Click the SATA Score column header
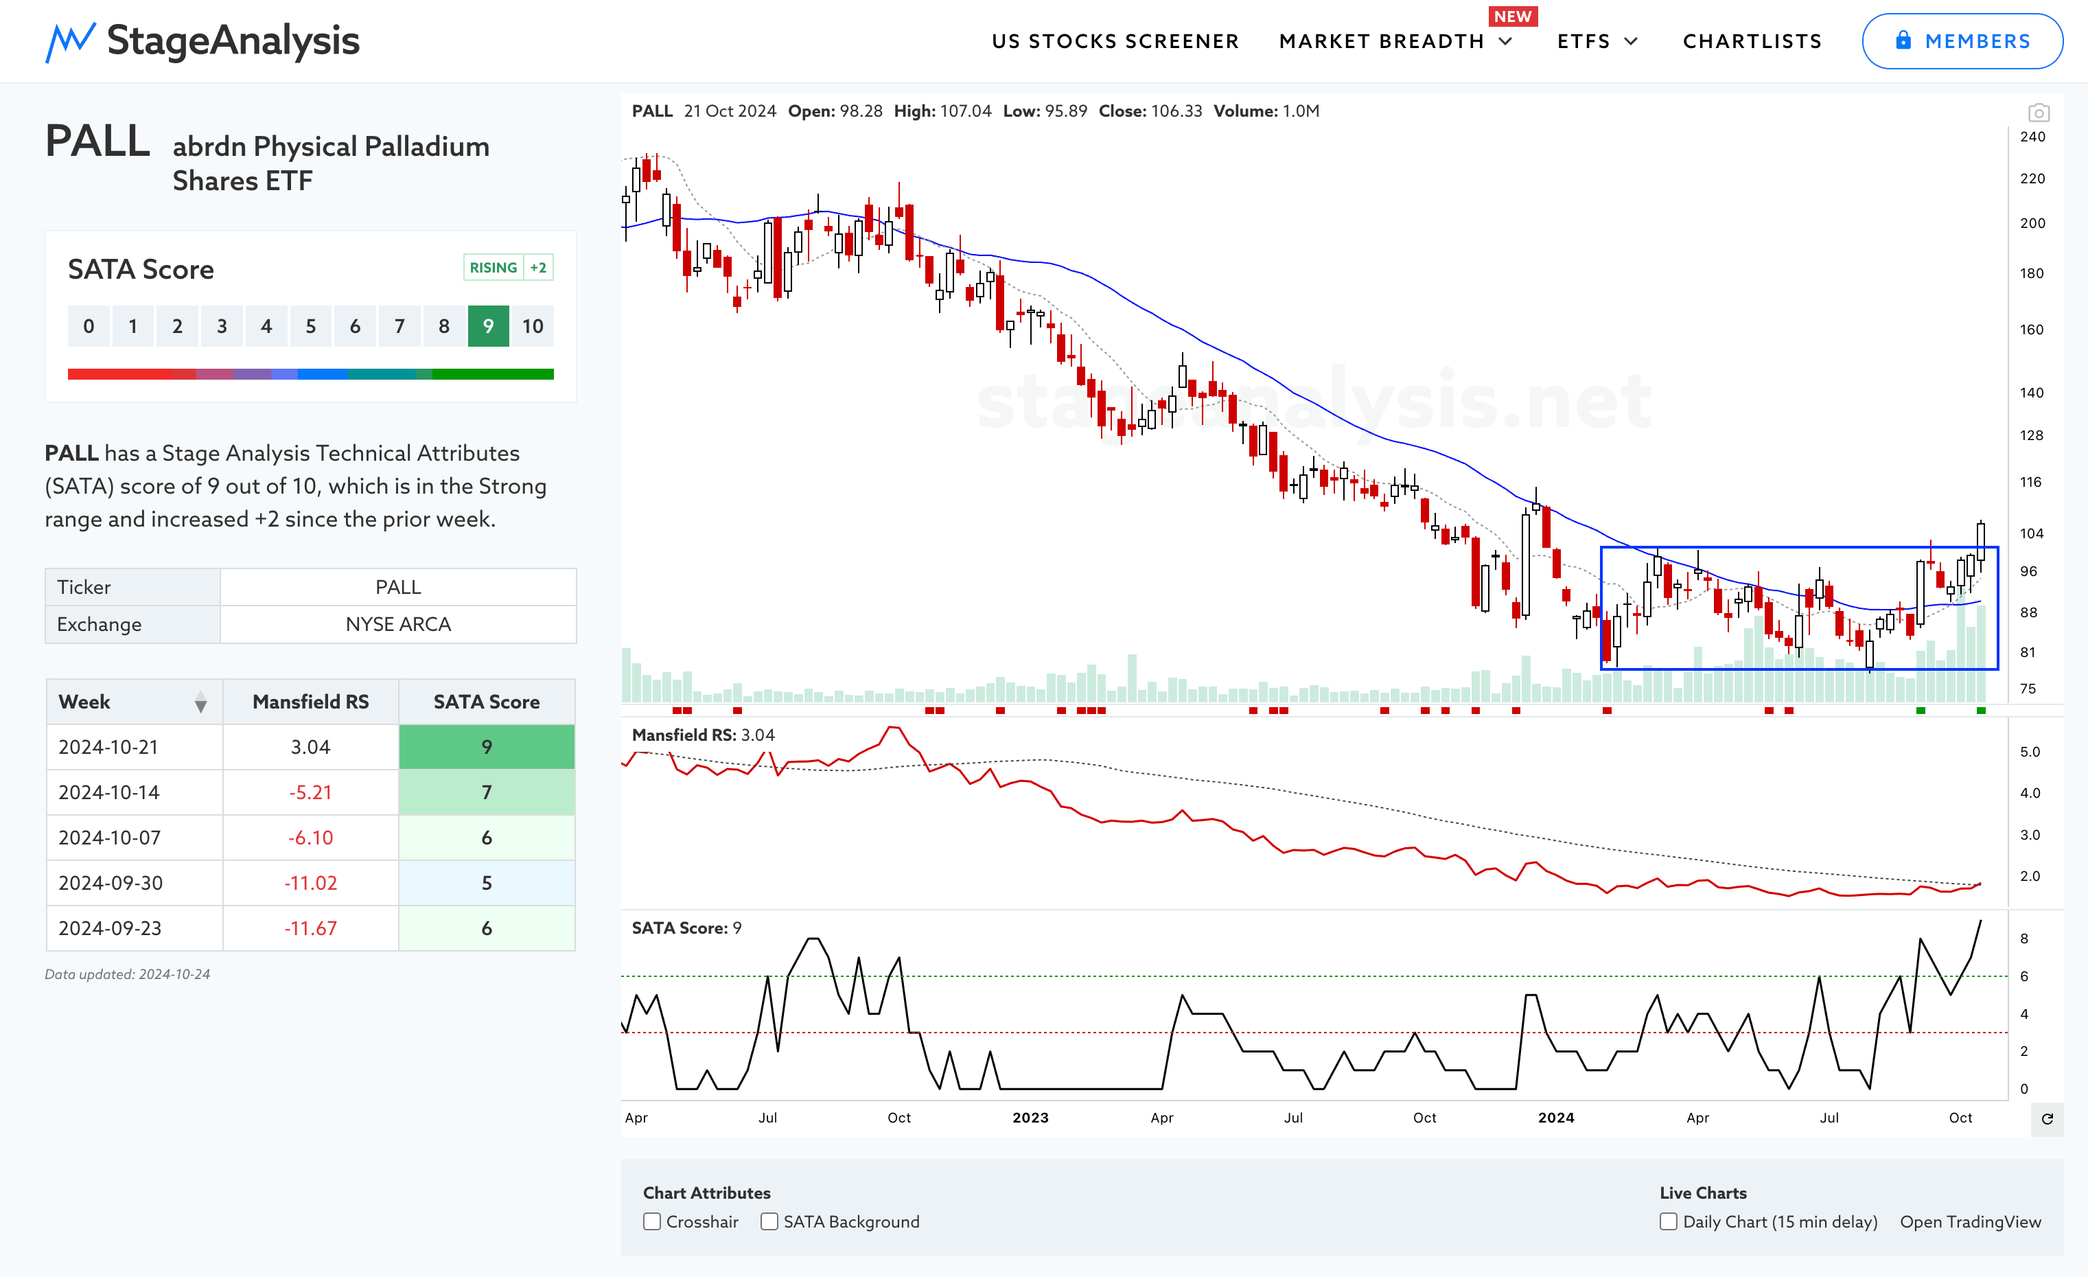The width and height of the screenshot is (2088, 1277). [x=487, y=702]
